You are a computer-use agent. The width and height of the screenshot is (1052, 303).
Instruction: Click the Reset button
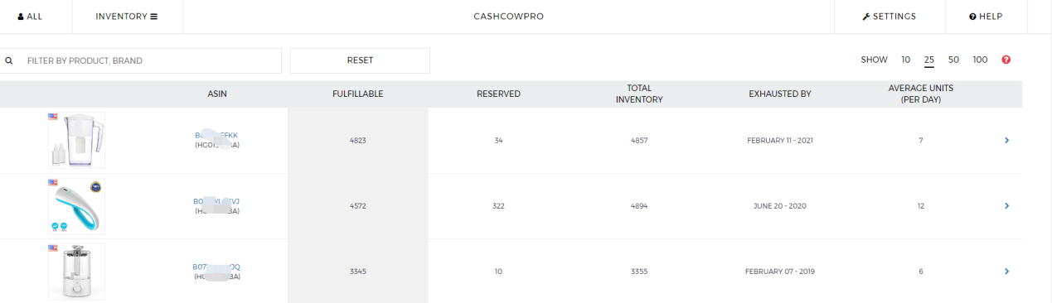pyautogui.click(x=360, y=60)
